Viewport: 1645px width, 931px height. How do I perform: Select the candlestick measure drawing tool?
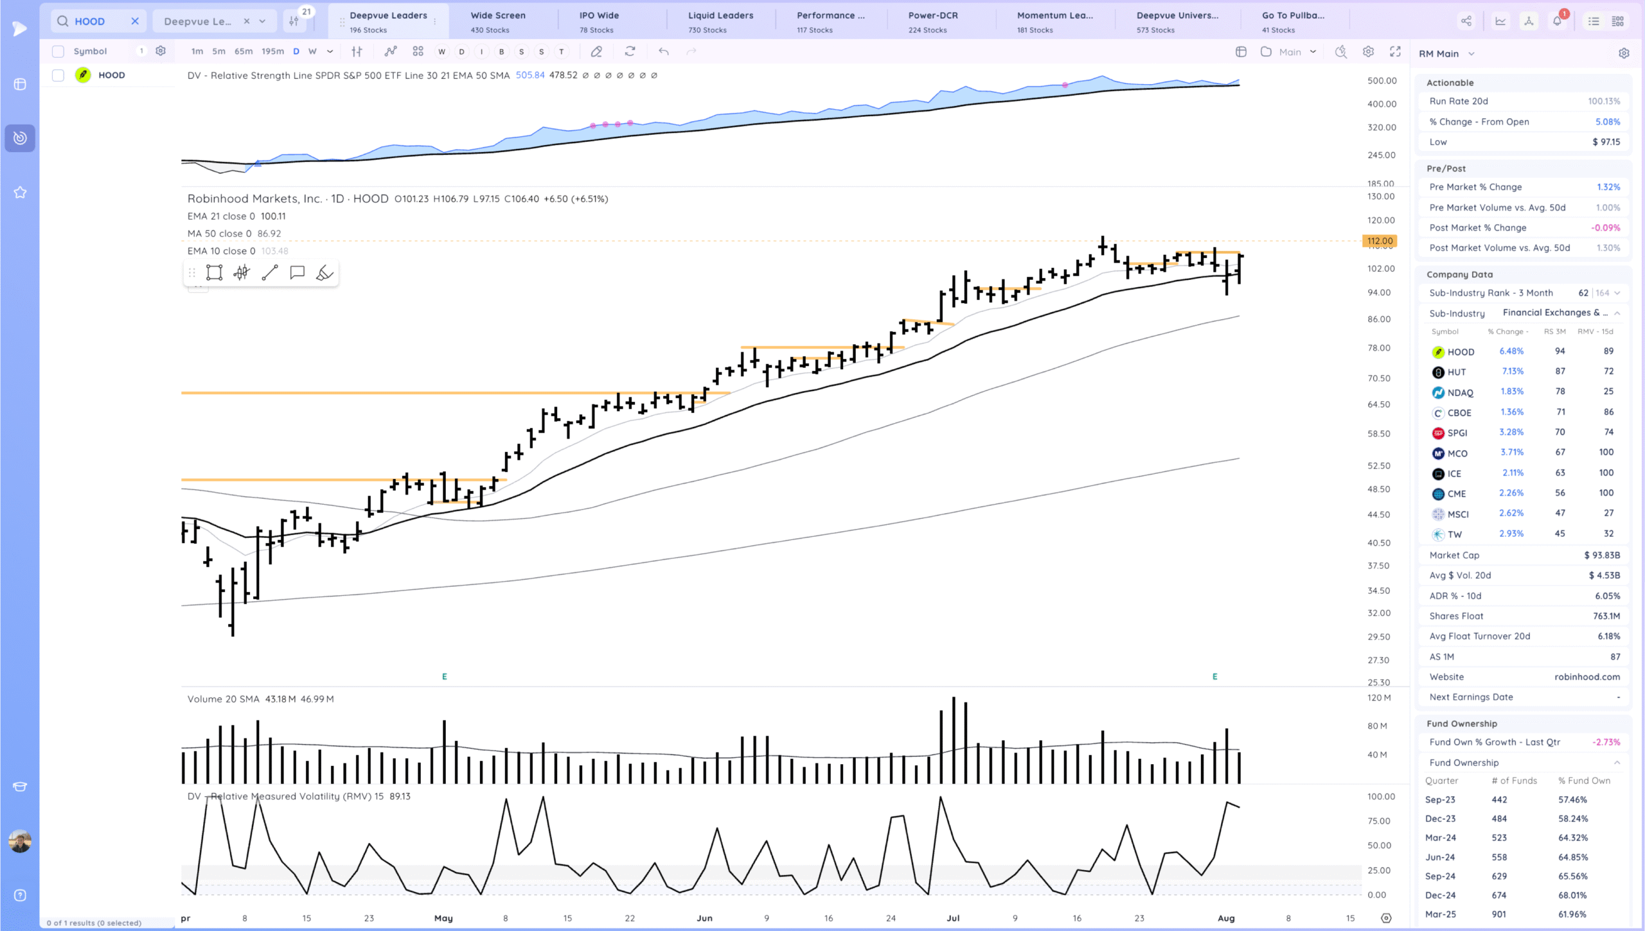(242, 273)
